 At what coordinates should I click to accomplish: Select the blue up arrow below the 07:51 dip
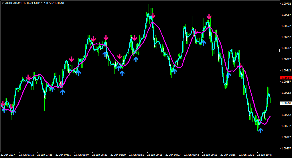62,92
